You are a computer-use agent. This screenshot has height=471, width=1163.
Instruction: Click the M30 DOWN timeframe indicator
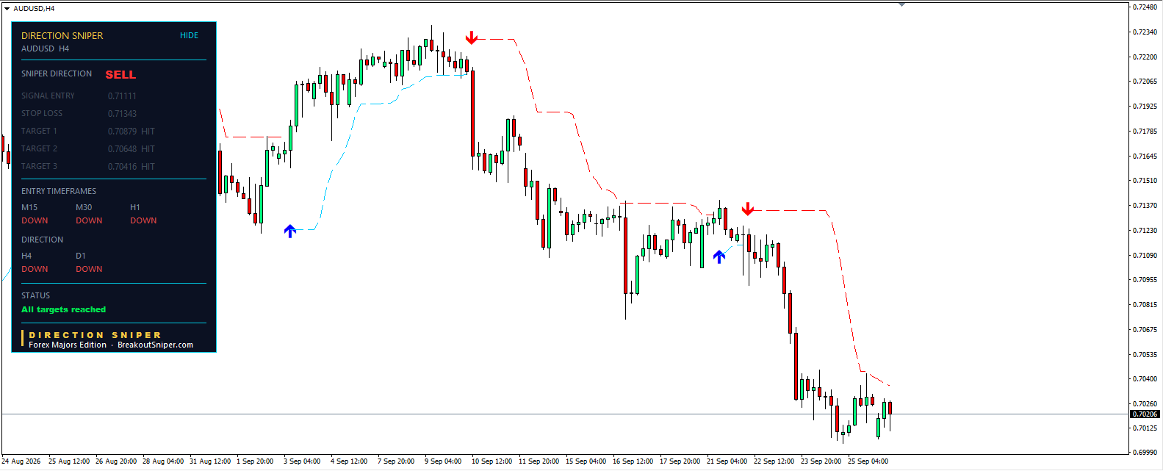tap(89, 220)
